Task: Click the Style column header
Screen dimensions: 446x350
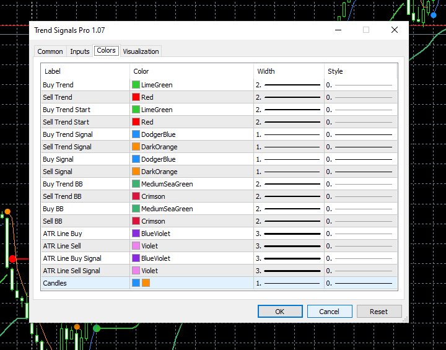Action: click(361, 71)
